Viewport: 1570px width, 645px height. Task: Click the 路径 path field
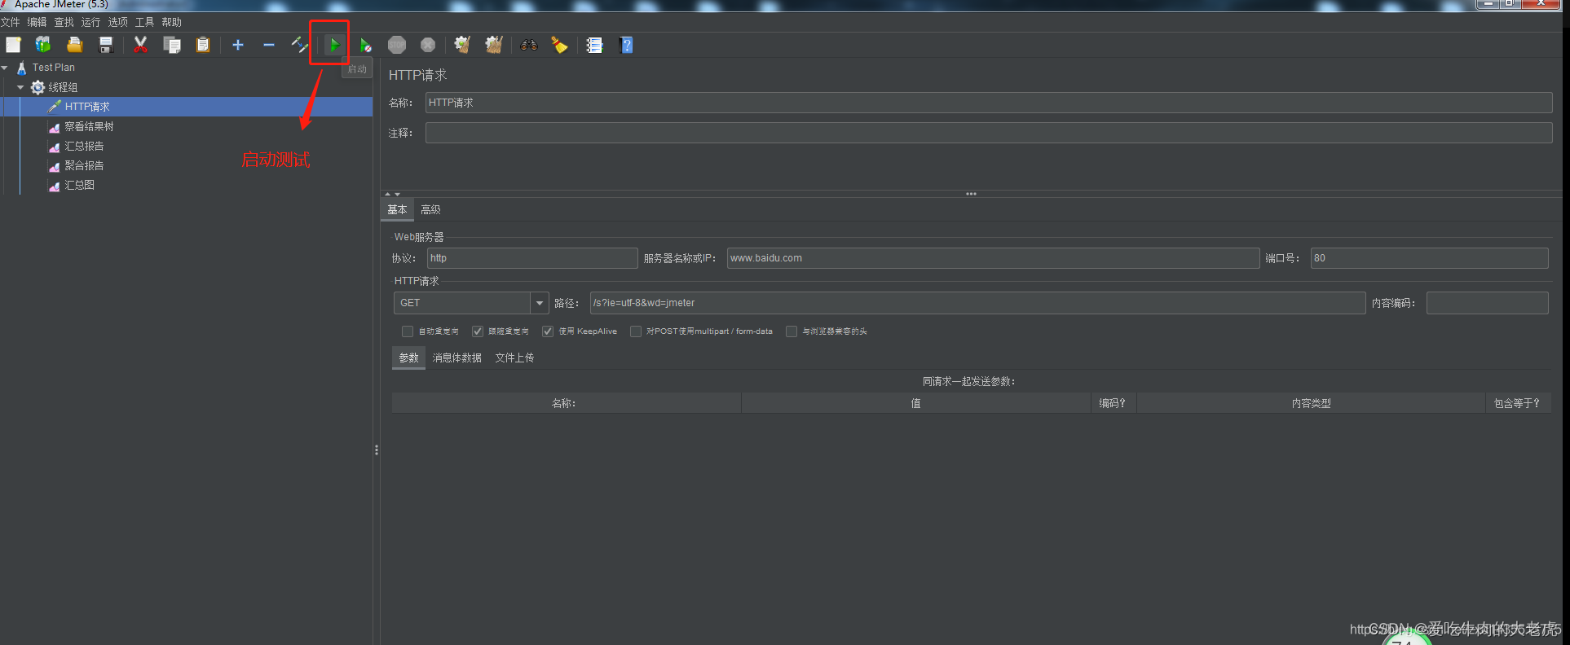click(977, 303)
